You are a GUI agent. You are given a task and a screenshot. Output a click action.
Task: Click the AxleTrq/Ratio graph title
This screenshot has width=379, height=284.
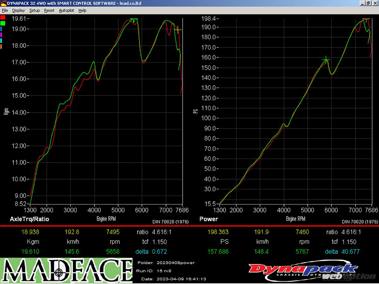[29, 219]
